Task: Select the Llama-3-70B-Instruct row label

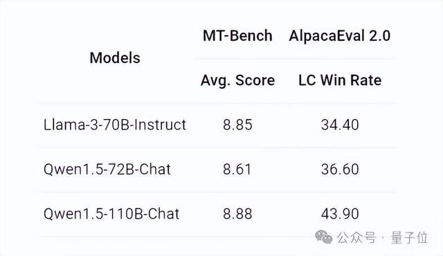Action: tap(115, 125)
